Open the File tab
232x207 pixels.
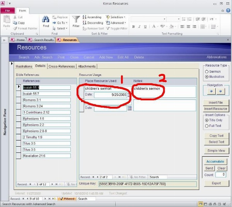click(x=7, y=11)
